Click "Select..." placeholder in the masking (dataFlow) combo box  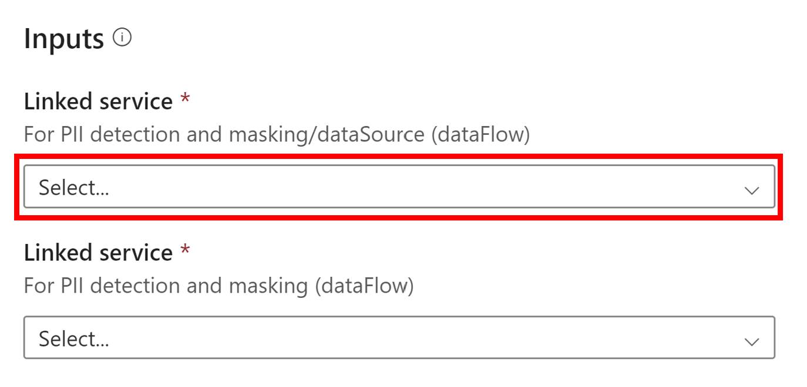pyautogui.click(x=74, y=339)
